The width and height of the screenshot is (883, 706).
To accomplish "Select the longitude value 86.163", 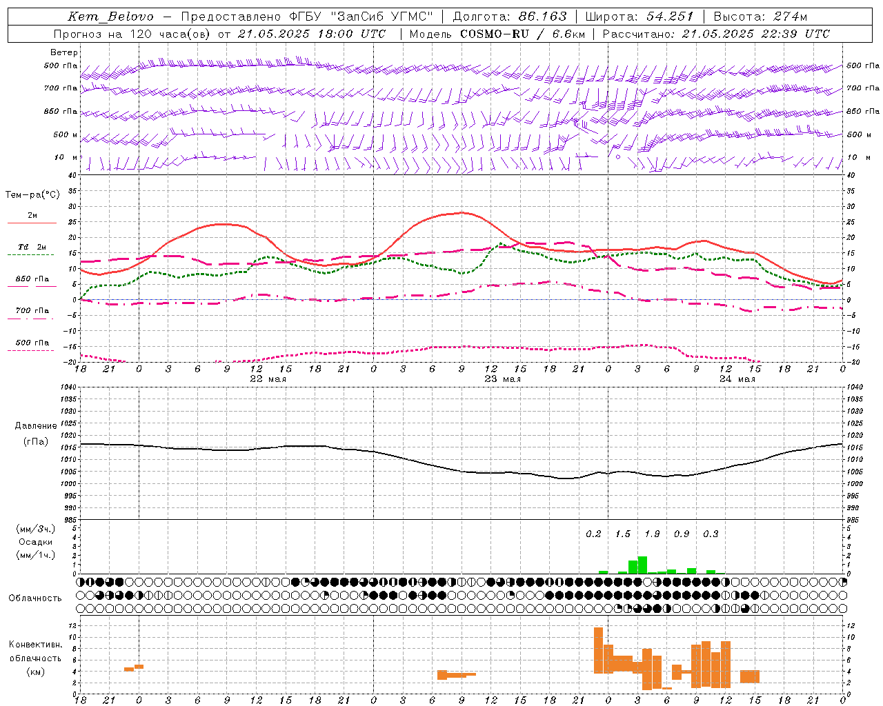I will (x=543, y=17).
